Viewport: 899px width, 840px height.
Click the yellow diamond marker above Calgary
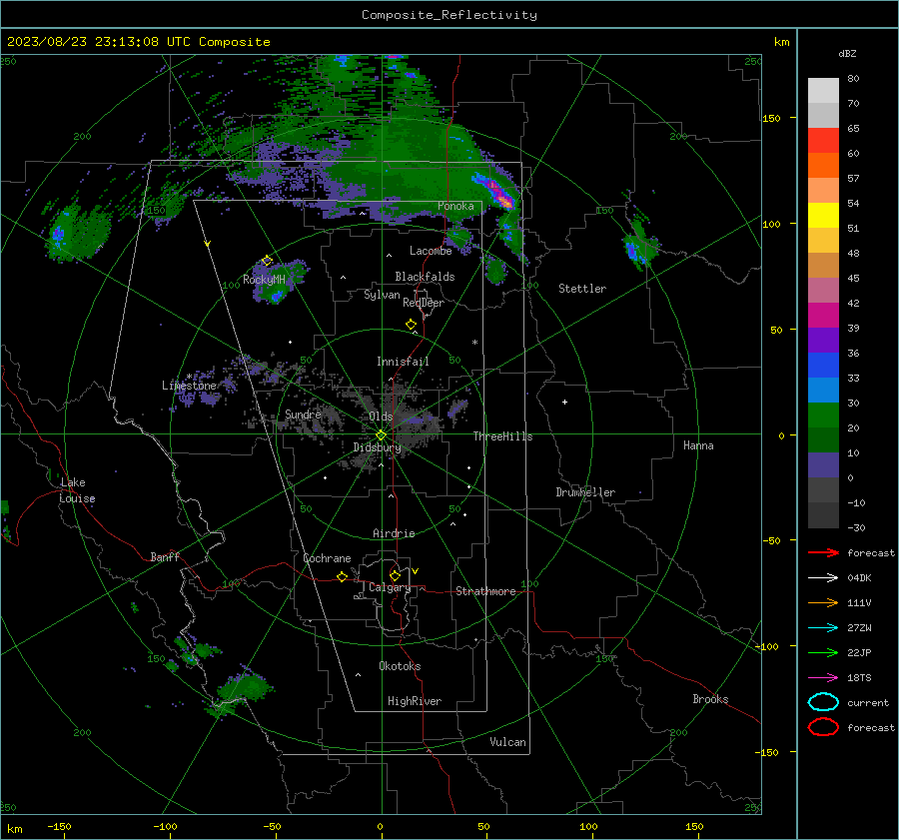(395, 575)
